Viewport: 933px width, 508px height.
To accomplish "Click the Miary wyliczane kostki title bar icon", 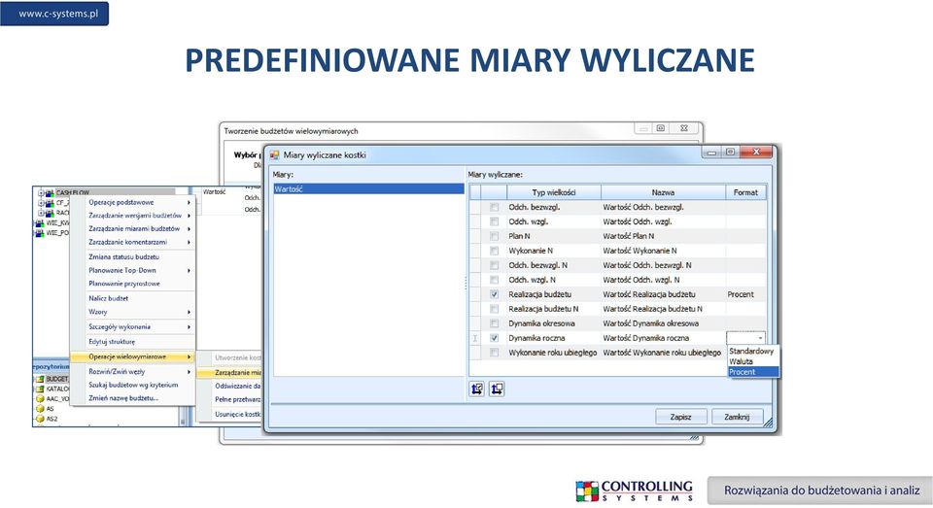I will [275, 154].
